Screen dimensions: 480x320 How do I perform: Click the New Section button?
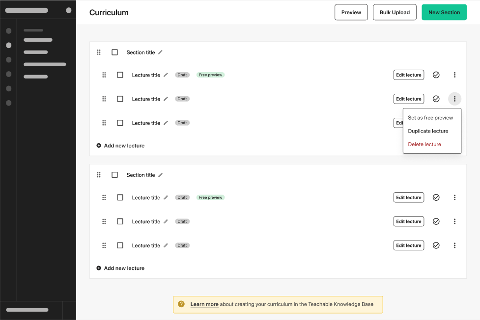coord(444,12)
